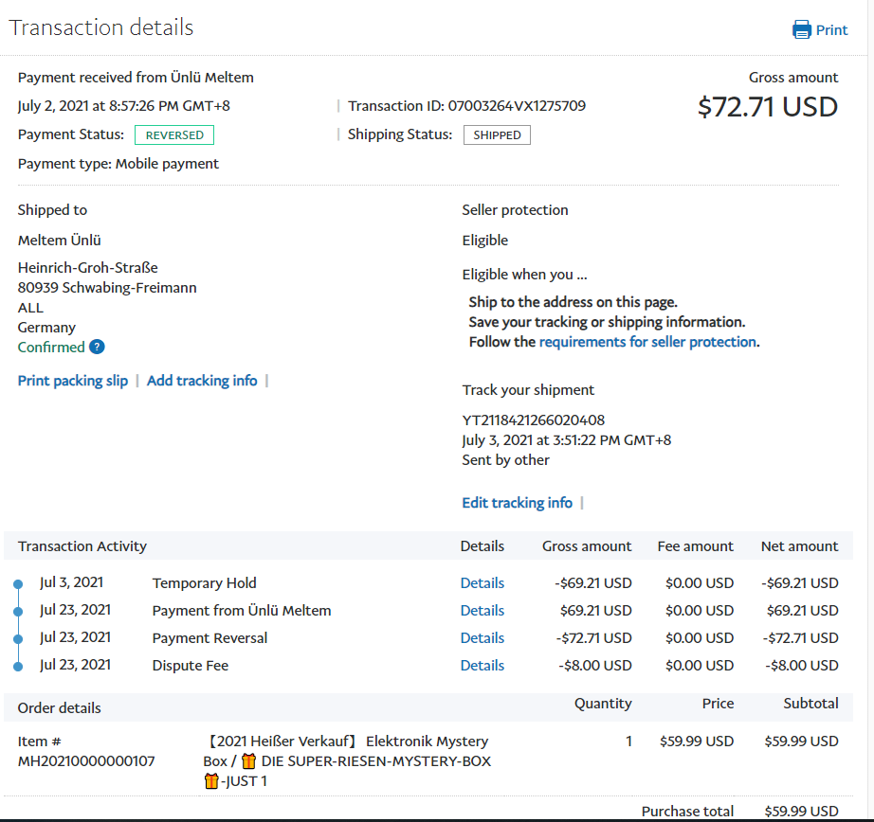Open Print packing slip
The image size is (874, 822).
coord(73,381)
